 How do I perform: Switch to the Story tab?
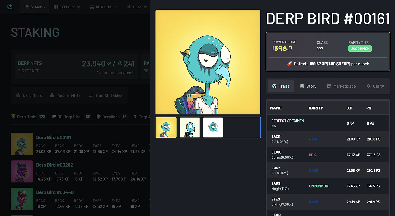[308, 86]
